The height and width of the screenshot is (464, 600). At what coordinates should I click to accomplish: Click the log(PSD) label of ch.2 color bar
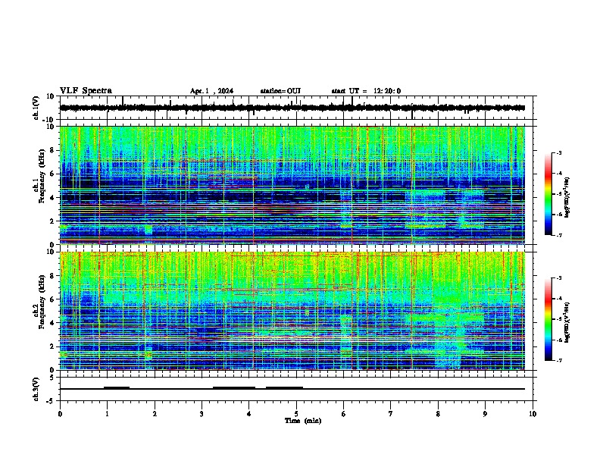tap(567, 322)
